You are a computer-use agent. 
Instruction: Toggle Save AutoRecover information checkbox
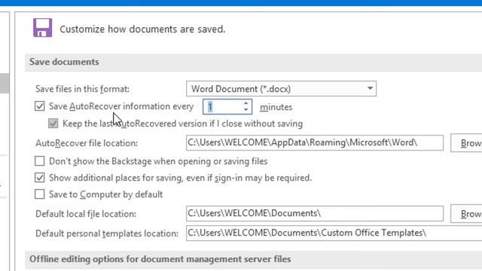coord(40,106)
